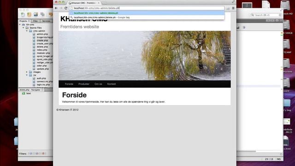This screenshot has width=295, height=166.
Task: Select index.php in the project tree
Action: pos(42,50)
